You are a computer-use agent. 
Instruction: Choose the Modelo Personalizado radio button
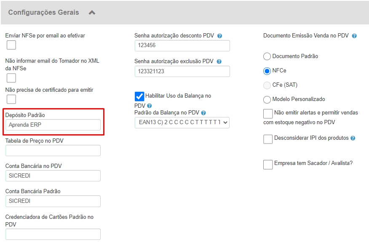(x=267, y=99)
